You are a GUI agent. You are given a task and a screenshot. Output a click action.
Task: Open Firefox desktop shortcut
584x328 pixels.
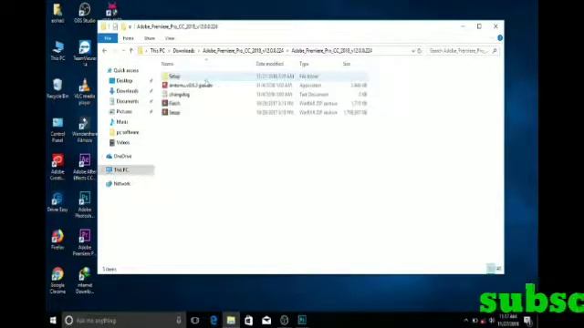coord(57,240)
